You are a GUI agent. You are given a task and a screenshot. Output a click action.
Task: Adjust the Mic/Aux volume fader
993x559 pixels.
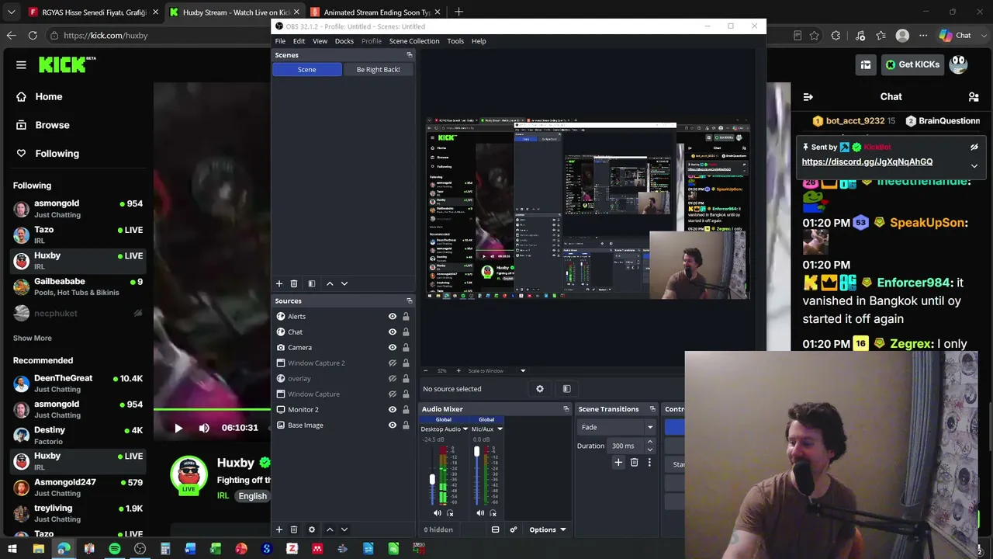(476, 452)
